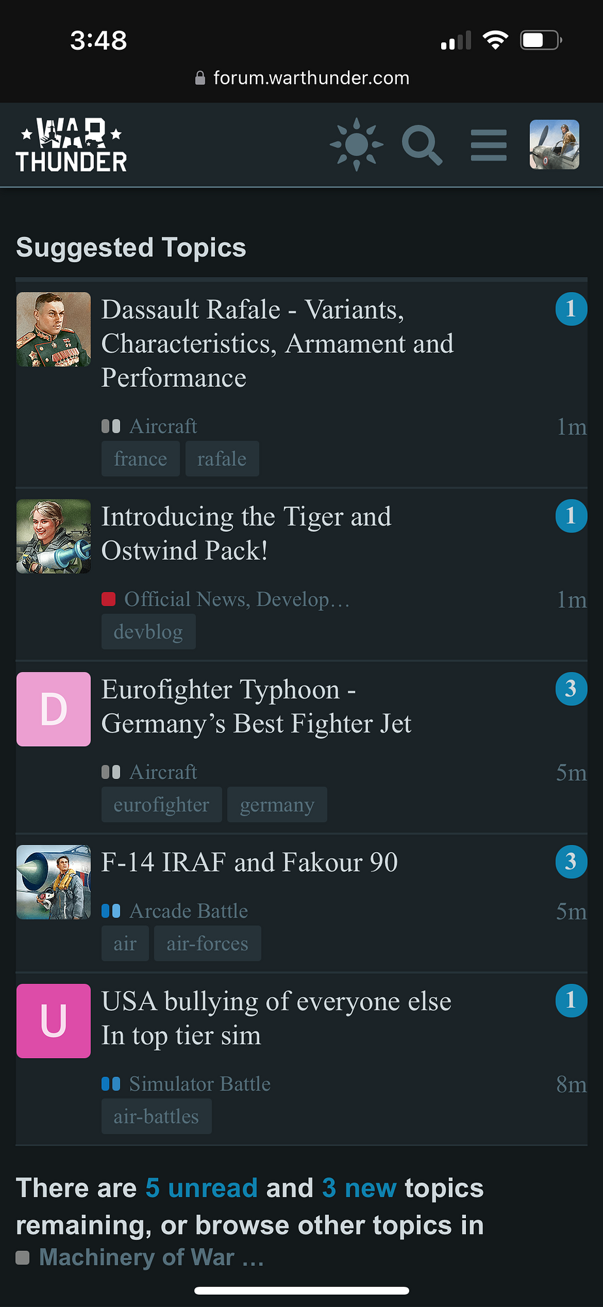Screen dimensions: 603x1307
Task: Open user profile avatar menu
Action: point(554,144)
